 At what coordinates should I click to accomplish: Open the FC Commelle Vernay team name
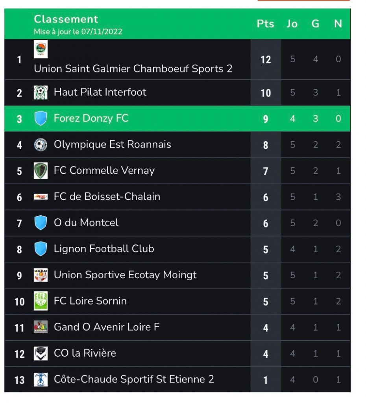pos(104,170)
